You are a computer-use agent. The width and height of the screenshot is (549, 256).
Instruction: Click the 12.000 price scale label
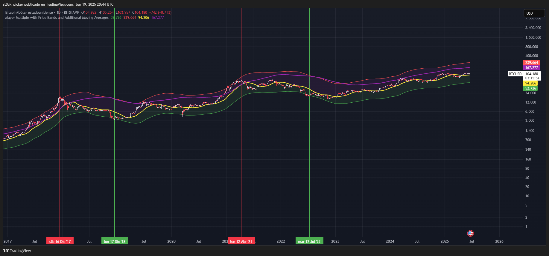click(531, 102)
